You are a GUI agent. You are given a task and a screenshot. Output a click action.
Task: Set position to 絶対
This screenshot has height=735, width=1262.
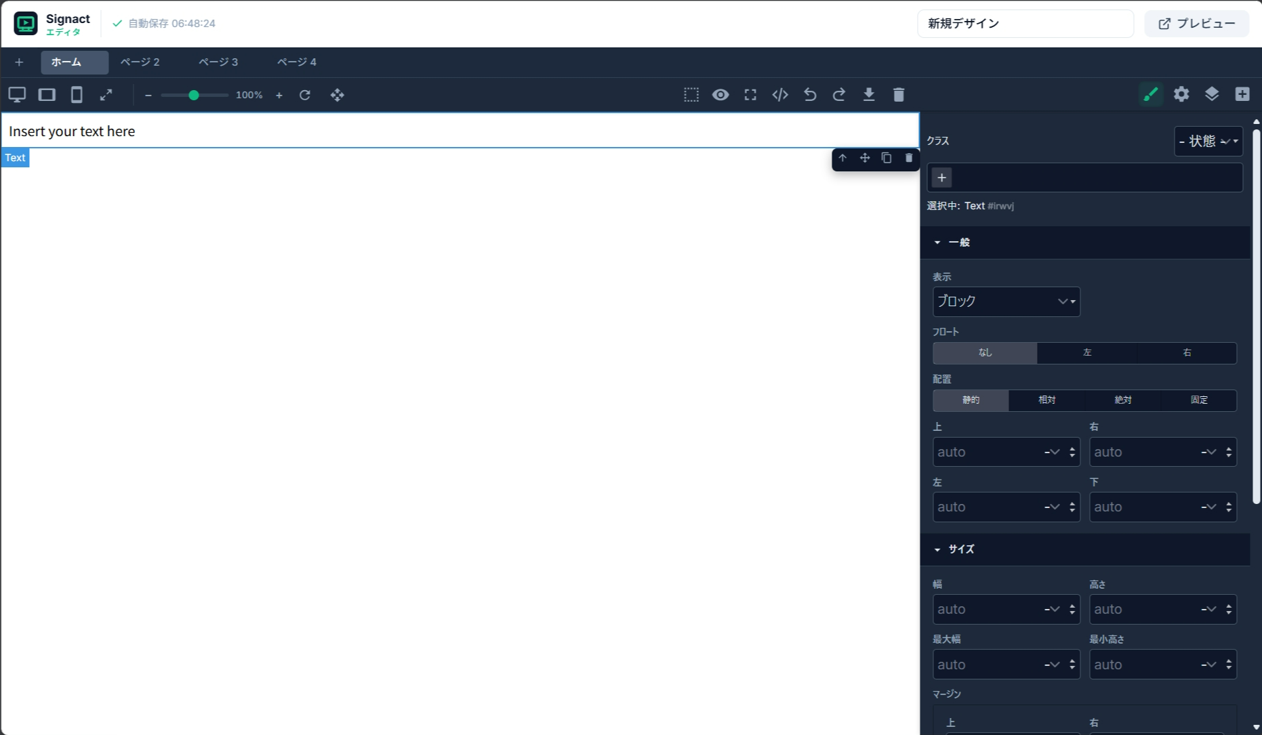pos(1123,400)
